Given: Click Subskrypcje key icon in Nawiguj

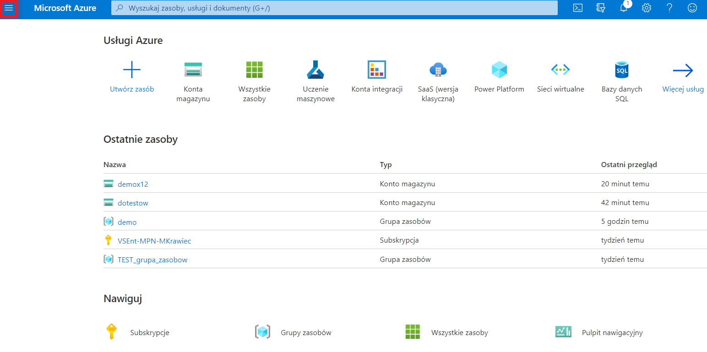Looking at the screenshot, I should pyautogui.click(x=111, y=331).
